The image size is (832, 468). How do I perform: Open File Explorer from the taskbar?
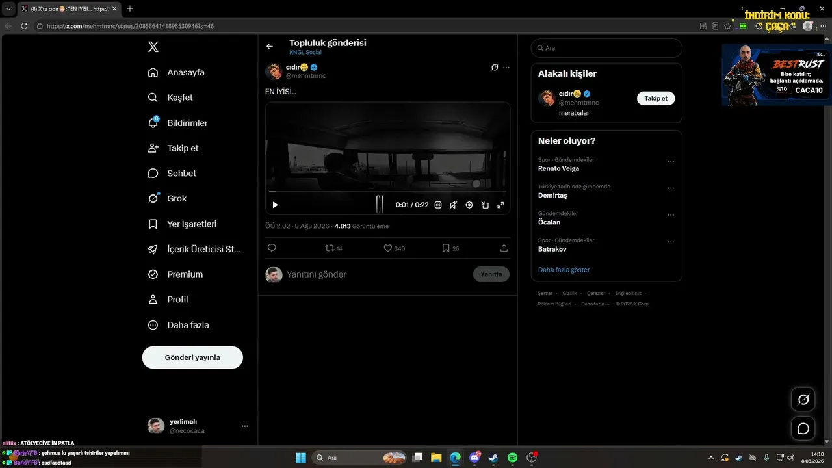(436, 458)
